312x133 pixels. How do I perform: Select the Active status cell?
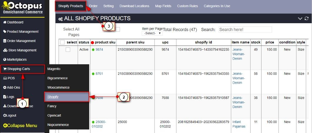tap(84, 50)
